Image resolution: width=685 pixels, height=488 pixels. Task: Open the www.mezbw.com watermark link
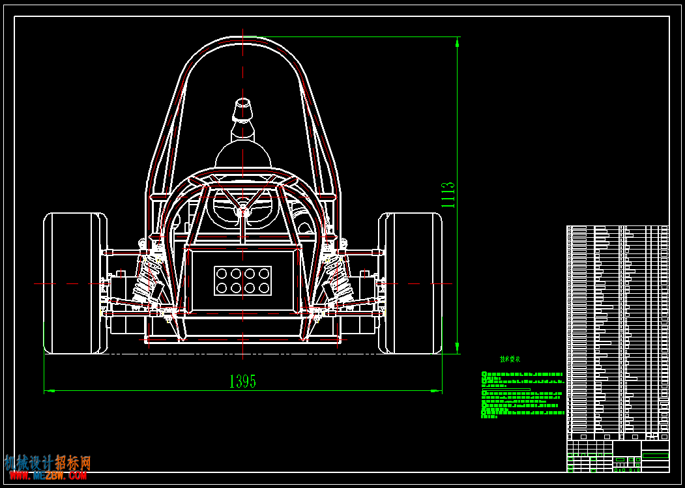[48, 476]
